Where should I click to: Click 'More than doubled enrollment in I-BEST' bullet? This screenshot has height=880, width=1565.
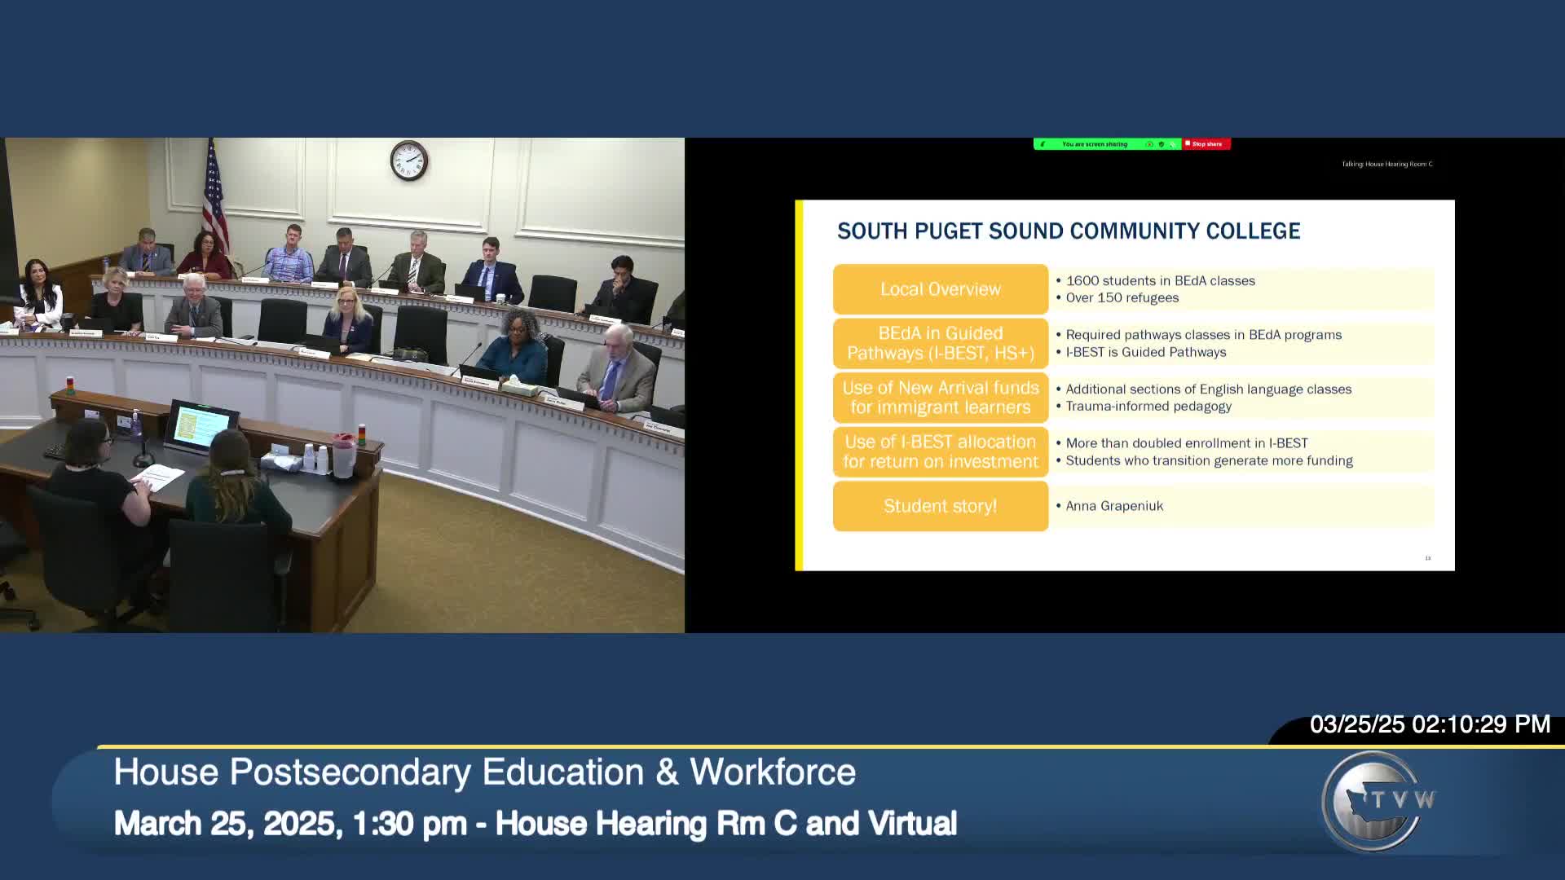point(1187,443)
